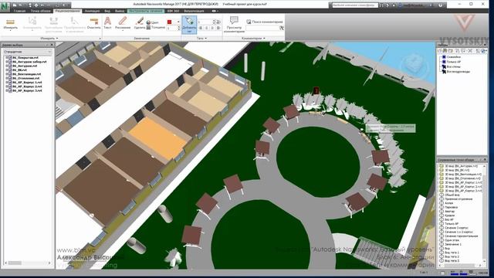Open the Точка обзора ribbon tab
The width and height of the screenshot is (494, 278).
(40, 11)
